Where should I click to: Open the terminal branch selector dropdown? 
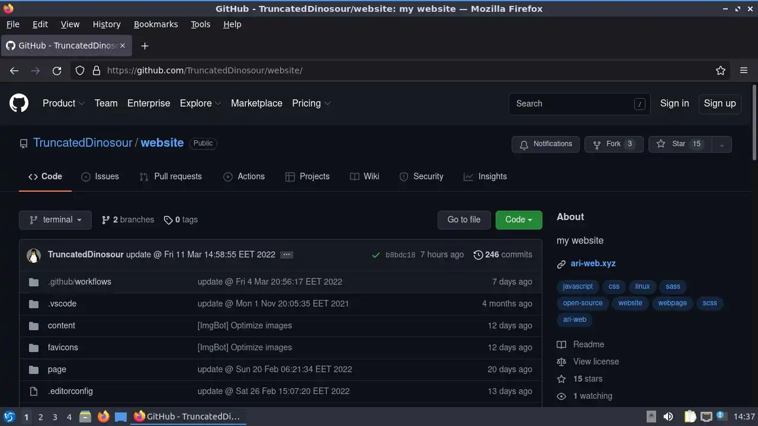55,220
